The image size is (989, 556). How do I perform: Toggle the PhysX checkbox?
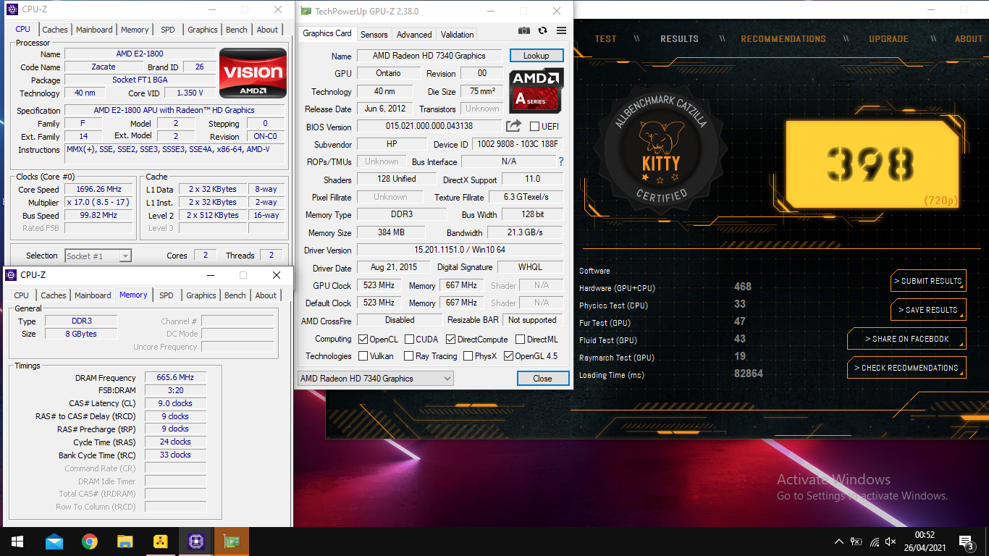pyautogui.click(x=468, y=356)
